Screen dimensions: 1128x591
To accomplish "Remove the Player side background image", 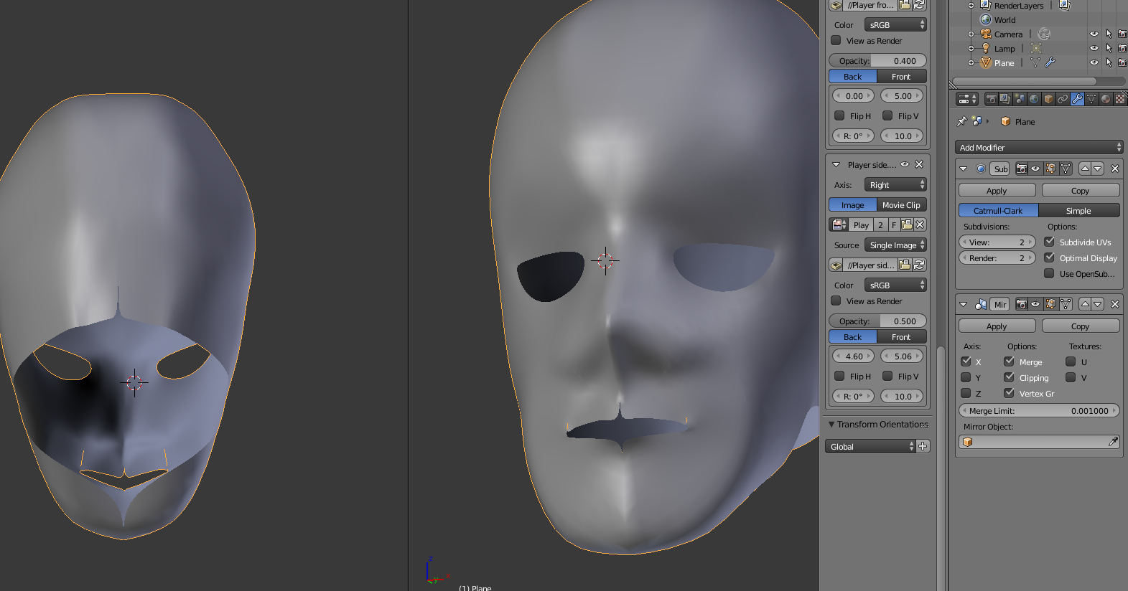I will tap(919, 164).
